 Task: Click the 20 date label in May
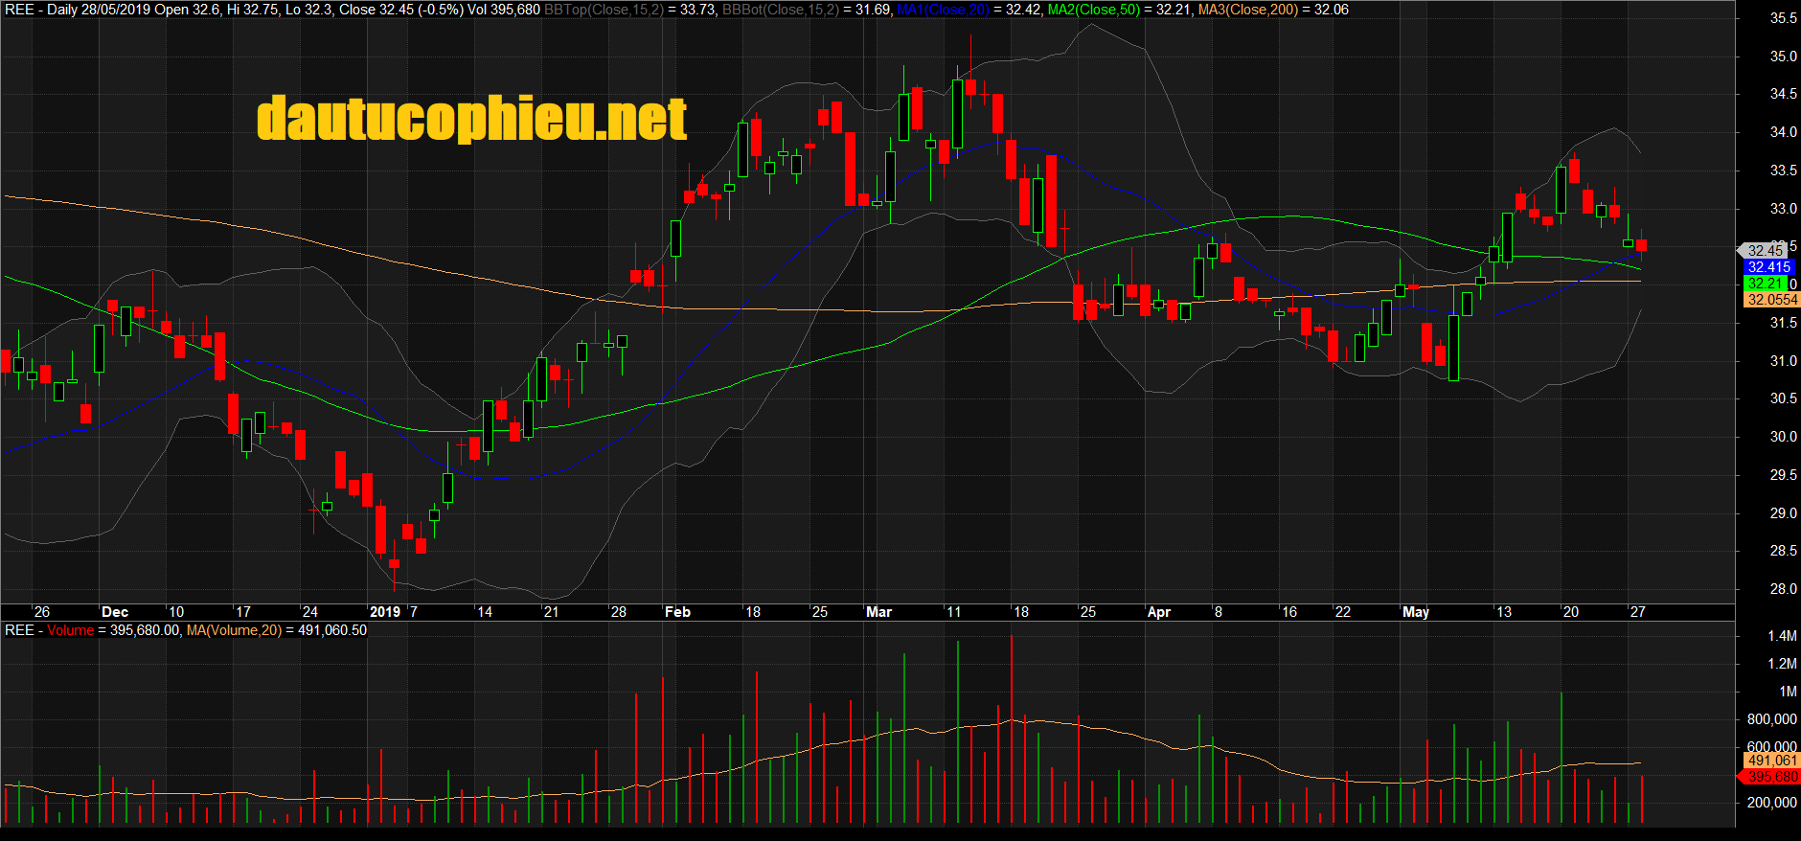click(x=1571, y=612)
